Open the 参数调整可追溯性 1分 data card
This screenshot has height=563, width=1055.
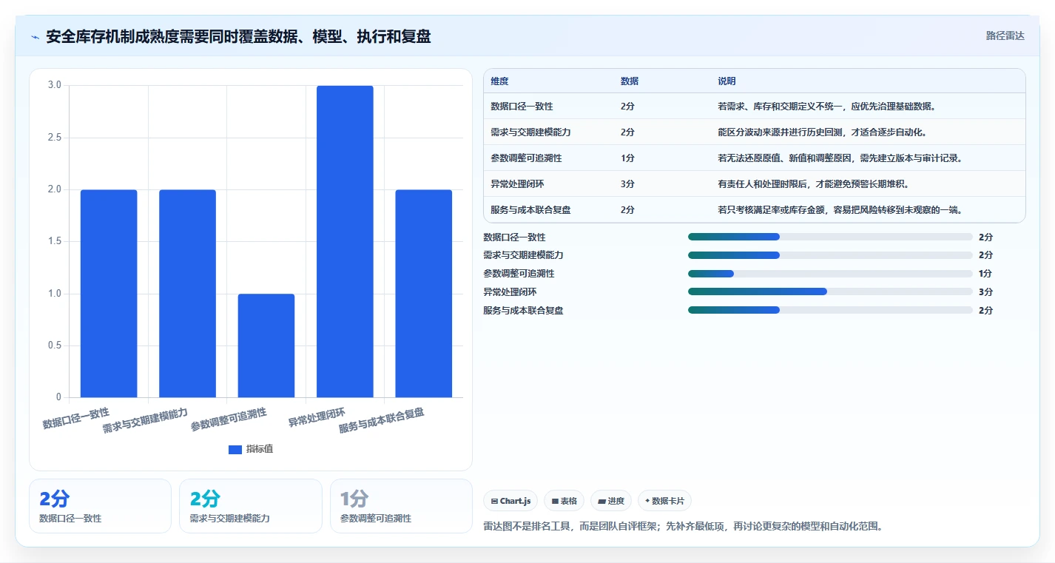pyautogui.click(x=401, y=506)
